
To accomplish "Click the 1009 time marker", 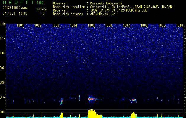I will pos(162,25).
